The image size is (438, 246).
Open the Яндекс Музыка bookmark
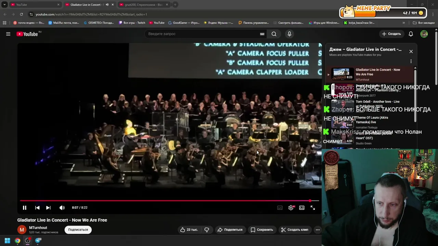pyautogui.click(x=218, y=23)
